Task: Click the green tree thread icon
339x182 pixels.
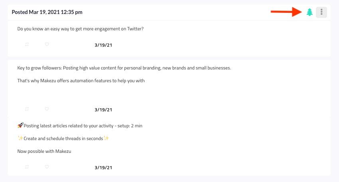Action: click(x=309, y=12)
